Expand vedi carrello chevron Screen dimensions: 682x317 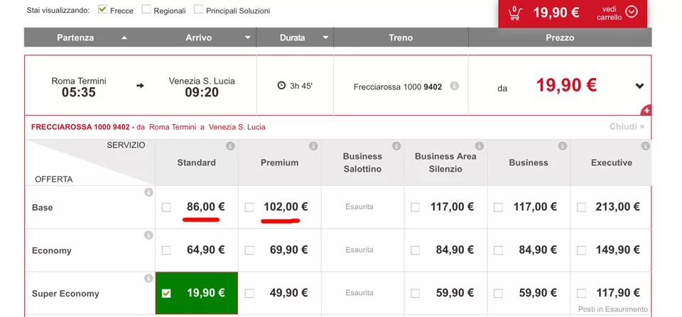[631, 12]
